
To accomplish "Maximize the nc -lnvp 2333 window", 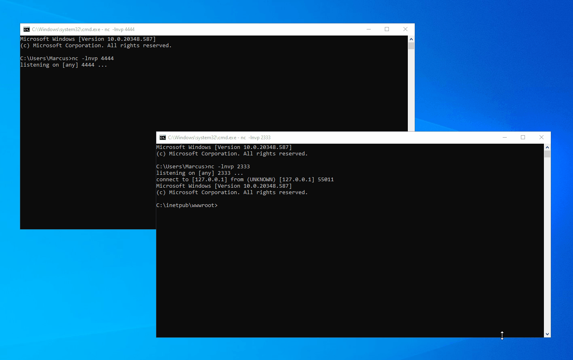I will click(x=523, y=138).
